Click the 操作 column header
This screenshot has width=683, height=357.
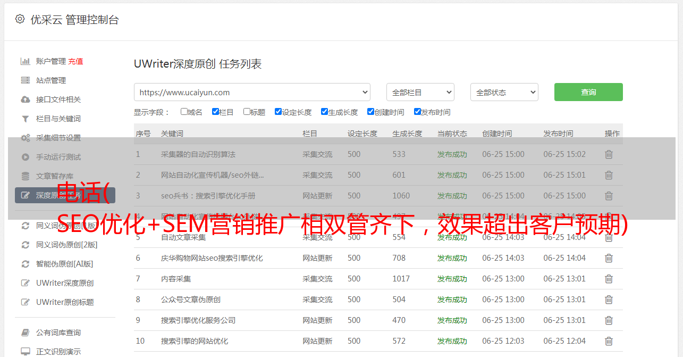(x=612, y=134)
